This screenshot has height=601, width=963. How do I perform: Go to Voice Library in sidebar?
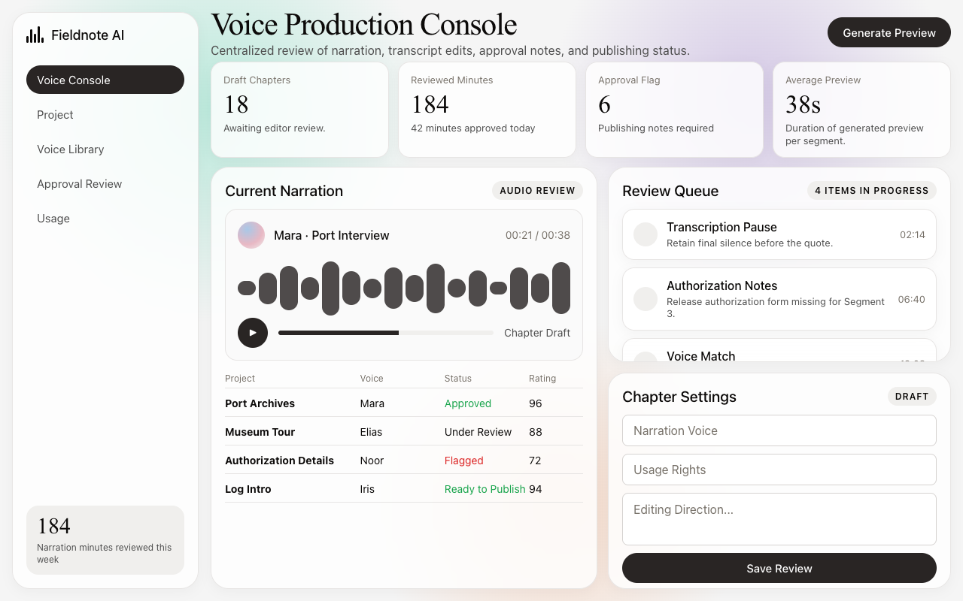(x=105, y=149)
